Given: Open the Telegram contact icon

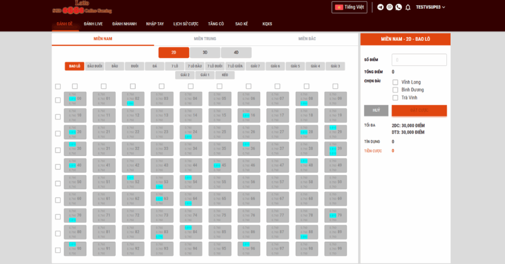Looking at the screenshot, I should tap(380, 7).
